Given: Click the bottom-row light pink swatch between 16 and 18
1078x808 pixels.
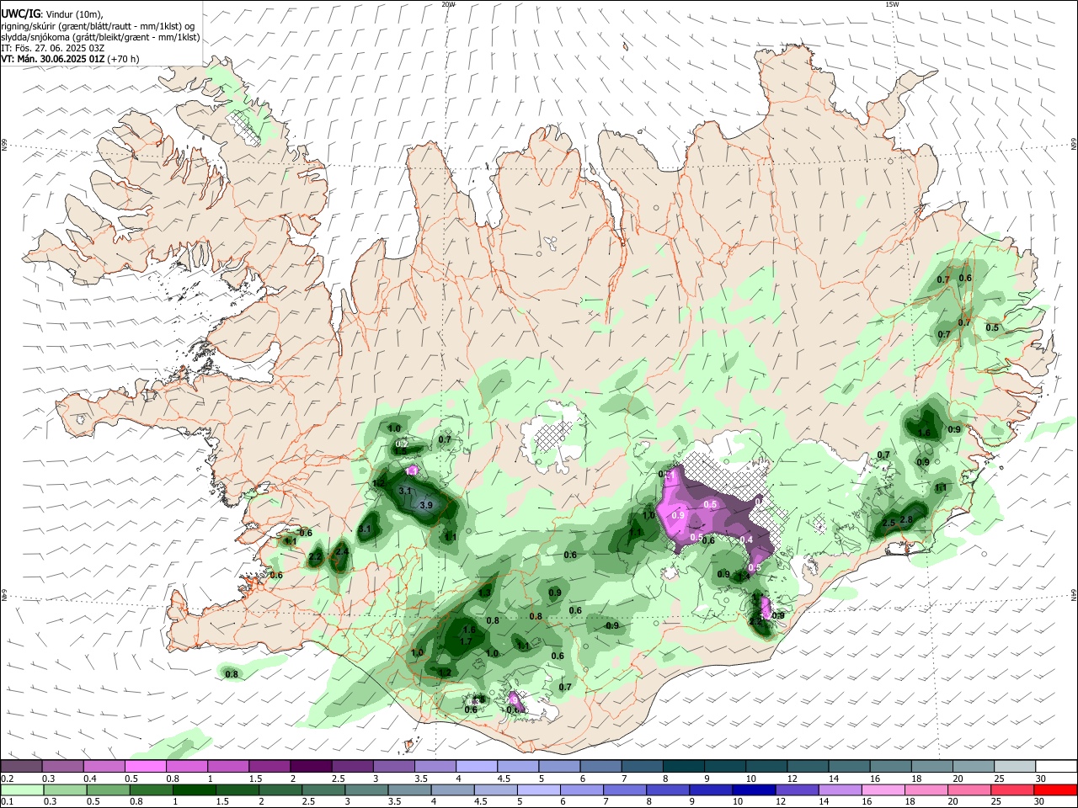Looking at the screenshot, I should tap(882, 789).
